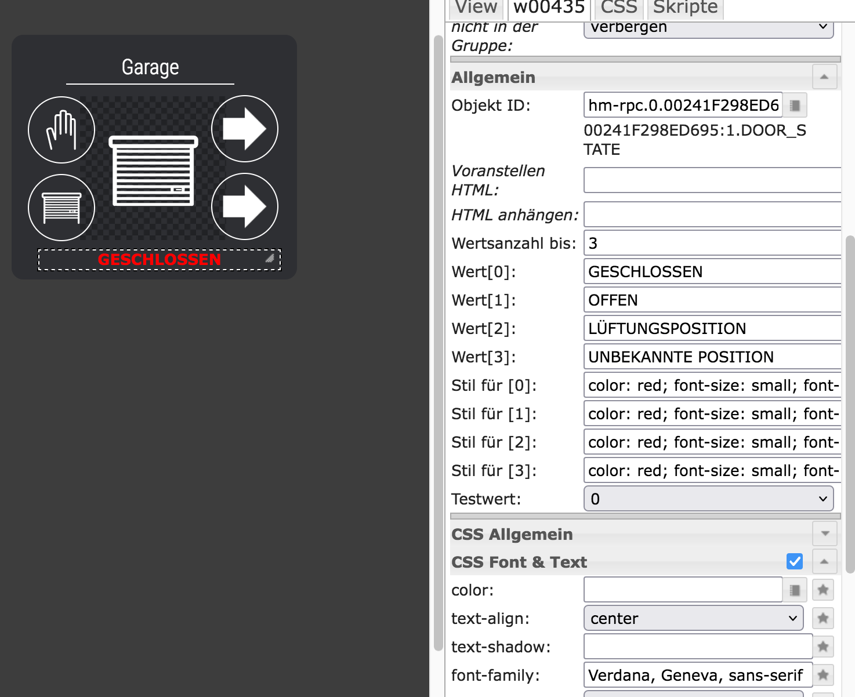The image size is (855, 697).
Task: Click the Wert[2] field LÜFTUNGSPOSITION
Action: tap(712, 328)
